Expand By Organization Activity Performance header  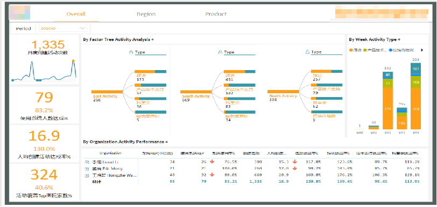pyautogui.click(x=125, y=142)
